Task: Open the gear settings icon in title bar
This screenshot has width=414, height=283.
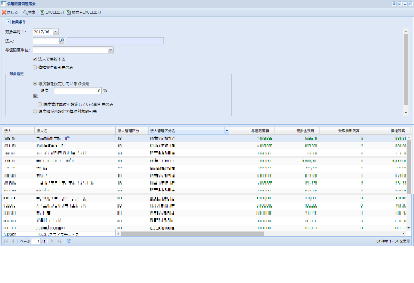Action: point(394,4)
